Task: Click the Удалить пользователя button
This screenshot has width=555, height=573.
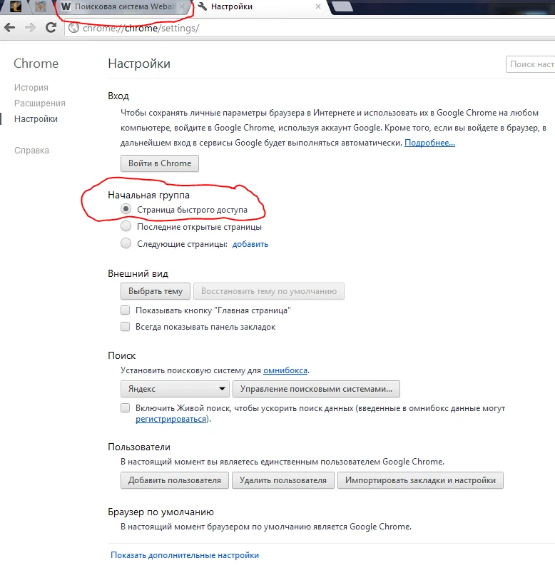Action: tap(283, 480)
